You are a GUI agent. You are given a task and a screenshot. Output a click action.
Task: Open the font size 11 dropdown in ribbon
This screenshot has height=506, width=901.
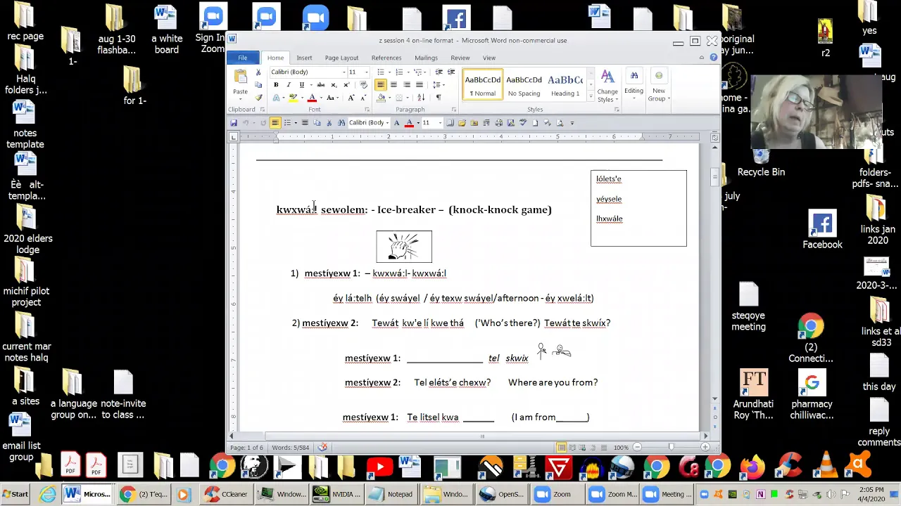(x=366, y=72)
